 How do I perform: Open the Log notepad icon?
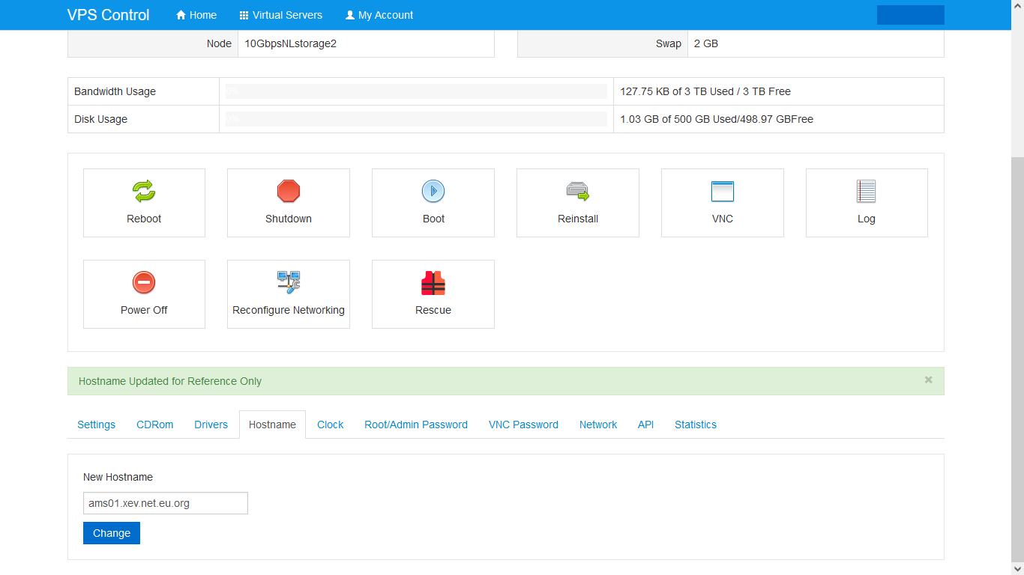(x=866, y=192)
